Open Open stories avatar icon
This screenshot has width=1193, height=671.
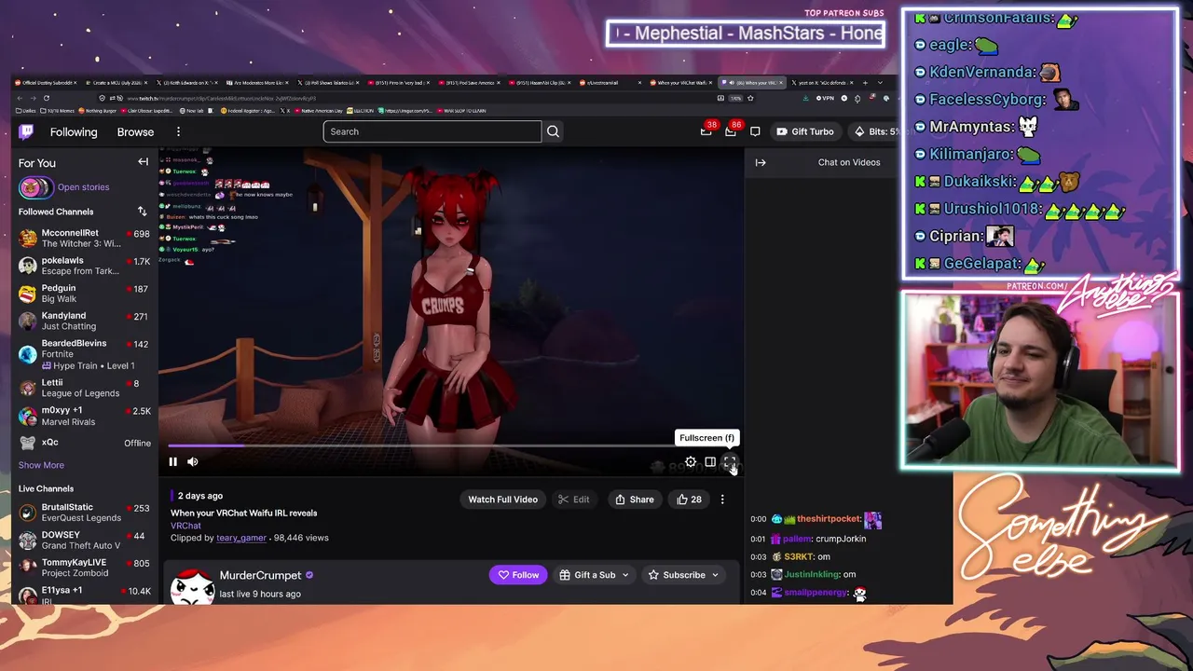tap(35, 187)
